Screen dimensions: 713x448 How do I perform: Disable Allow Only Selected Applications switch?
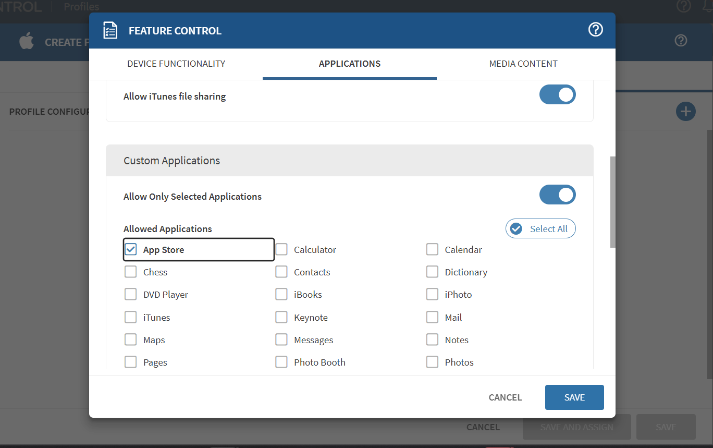click(x=557, y=195)
